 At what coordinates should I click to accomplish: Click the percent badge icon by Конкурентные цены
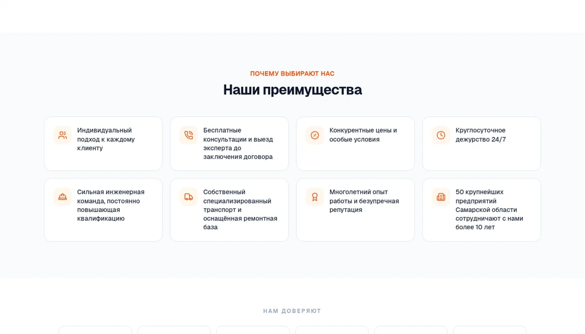[x=315, y=135]
